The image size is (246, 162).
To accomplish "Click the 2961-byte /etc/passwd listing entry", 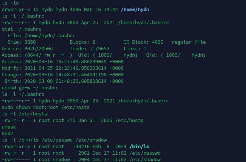I will click(x=81, y=153).
